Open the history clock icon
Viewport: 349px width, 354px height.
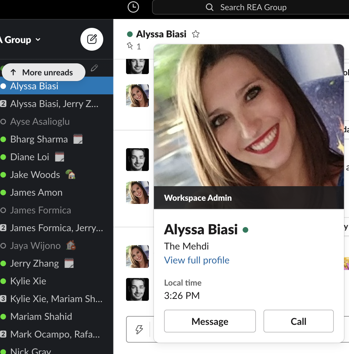[x=133, y=7]
